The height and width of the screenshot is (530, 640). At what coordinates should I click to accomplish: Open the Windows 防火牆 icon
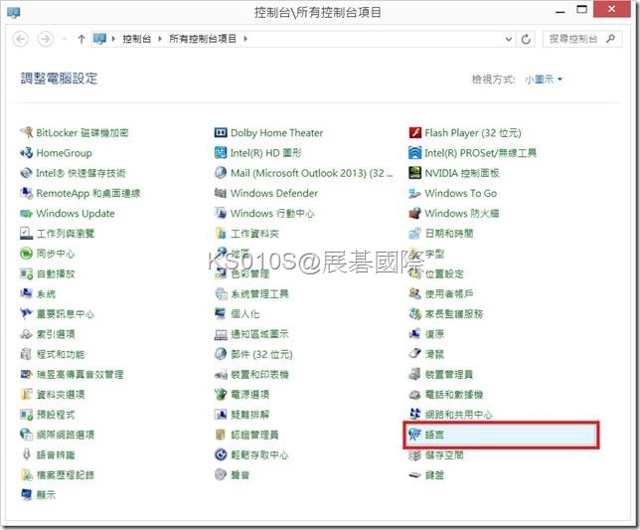pos(415,213)
